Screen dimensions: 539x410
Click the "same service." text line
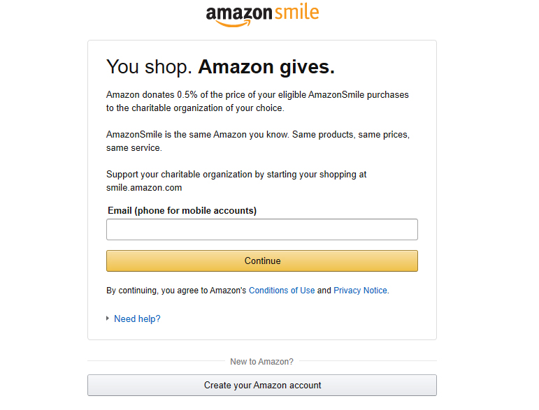[134, 148]
